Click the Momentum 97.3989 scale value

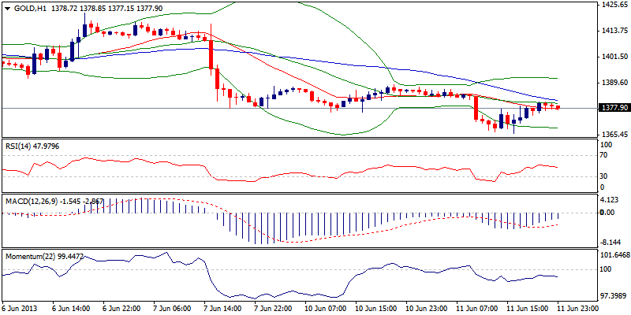[x=613, y=295]
